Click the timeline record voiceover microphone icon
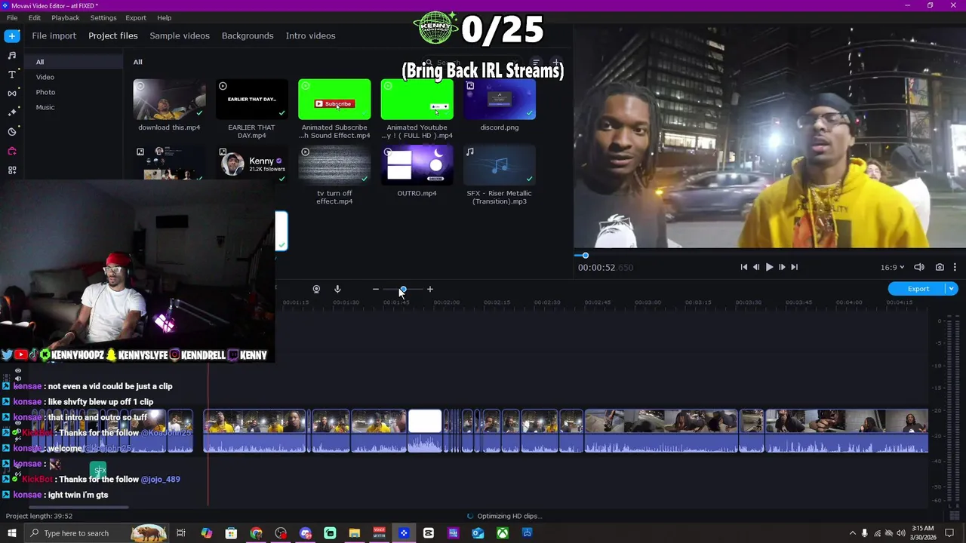Image resolution: width=966 pixels, height=543 pixels. (x=337, y=289)
